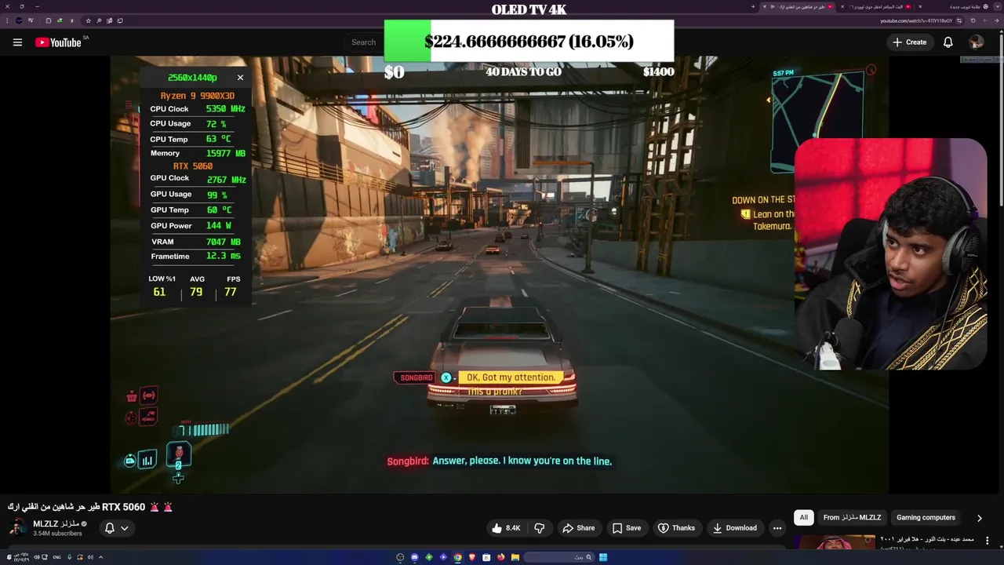Close the performance stats overlay with X
This screenshot has height=565, width=1004.
point(240,78)
